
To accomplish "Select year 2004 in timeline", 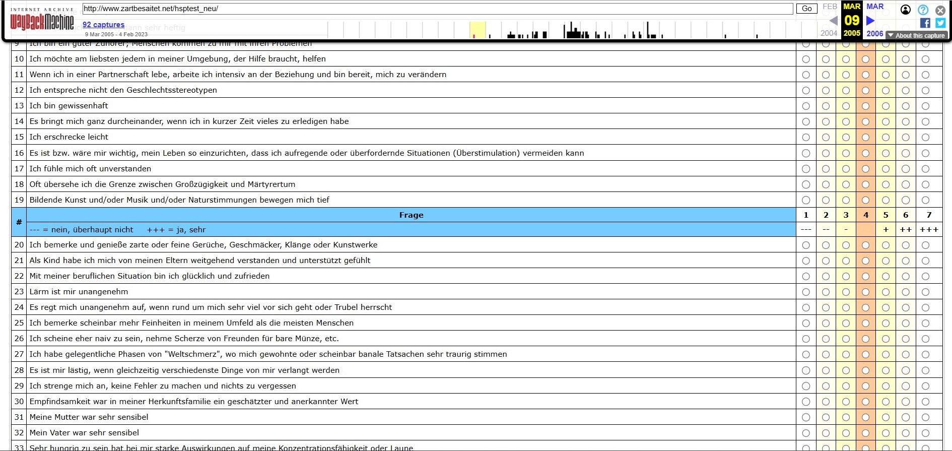I will (x=829, y=33).
